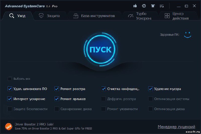
Task: Click the Здоровье ПК: label
Action: tap(169, 35)
